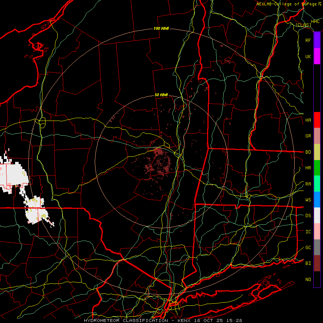323x323 pixels.
Task: Click the GC legend label
Action: (308, 248)
